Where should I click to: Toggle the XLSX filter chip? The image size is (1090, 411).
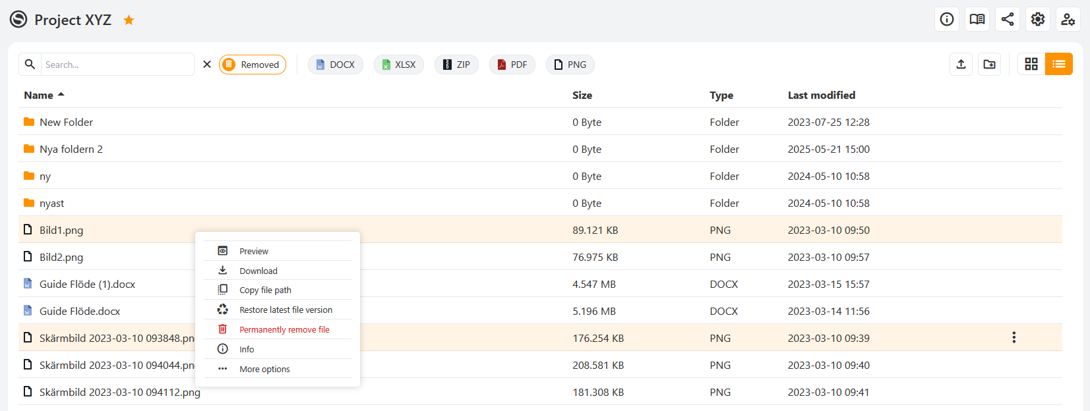tap(399, 65)
